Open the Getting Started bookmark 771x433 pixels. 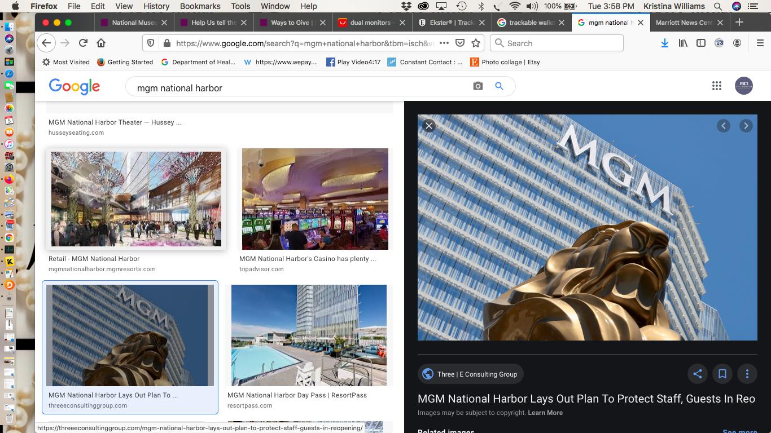point(125,62)
